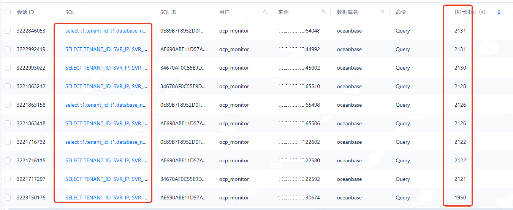Click the 执行时间（s） column header
The width and height of the screenshot is (513, 210).
pyautogui.click(x=470, y=12)
